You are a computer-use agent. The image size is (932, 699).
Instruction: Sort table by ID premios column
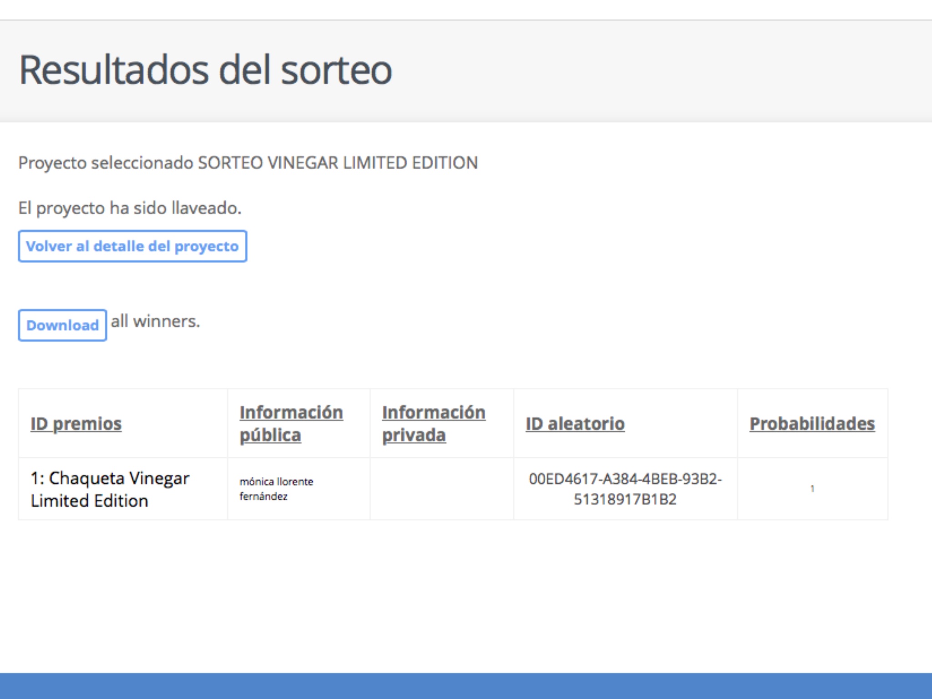point(76,424)
